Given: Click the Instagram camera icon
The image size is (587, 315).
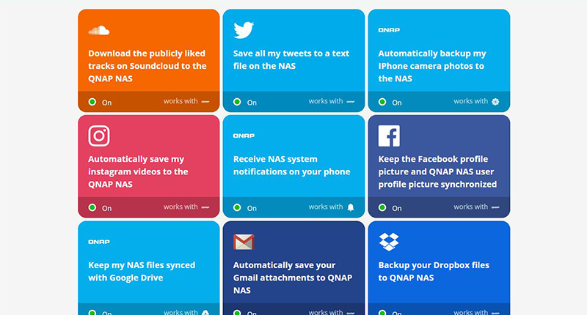Looking at the screenshot, I should tap(99, 136).
